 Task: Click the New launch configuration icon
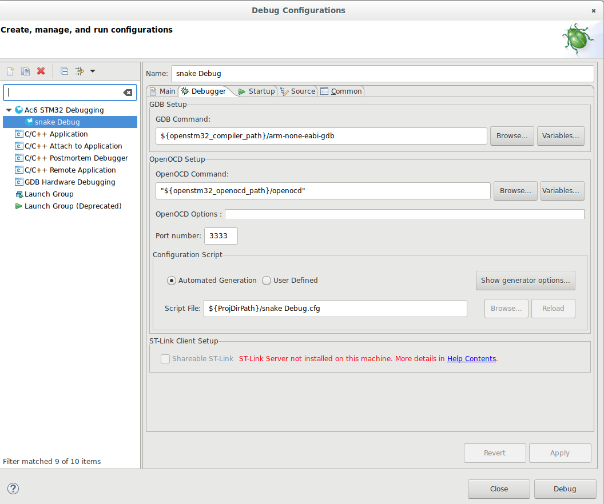10,71
